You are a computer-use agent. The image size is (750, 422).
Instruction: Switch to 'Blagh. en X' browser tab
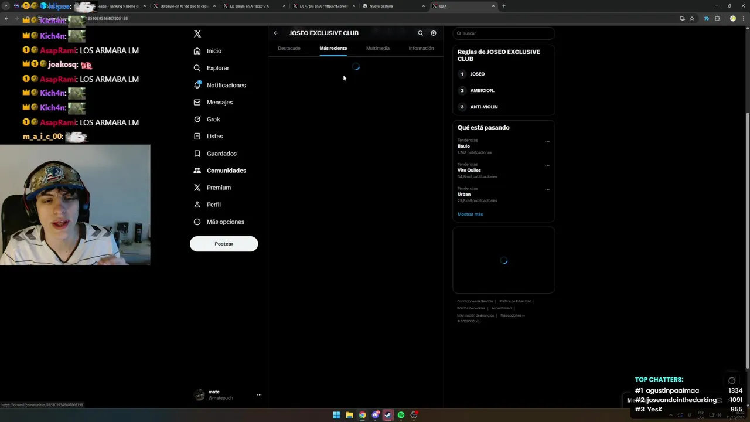[254, 6]
